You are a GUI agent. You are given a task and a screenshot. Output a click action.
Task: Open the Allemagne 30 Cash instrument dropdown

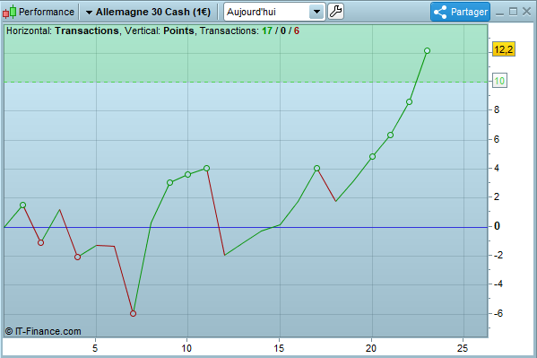click(148, 12)
